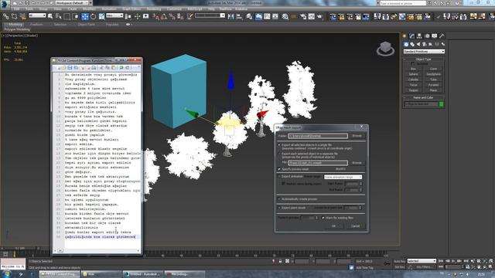Image resolution: width=495 pixels, height=278 pixels.
Task: Switch to the Populate ribbon tab
Action: click(x=112, y=25)
